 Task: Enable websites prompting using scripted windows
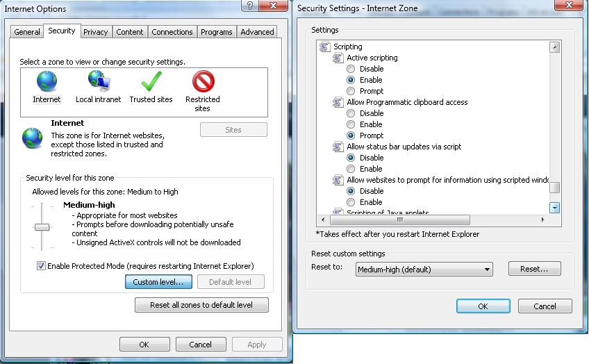(351, 202)
